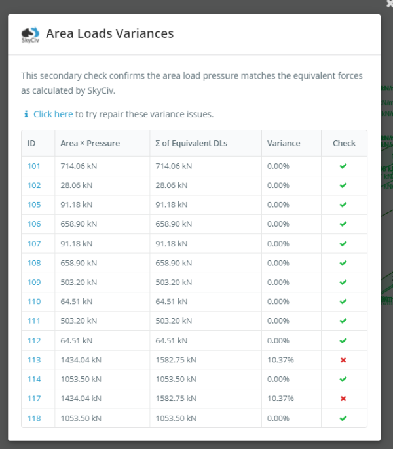Click the red X for ID 113

coord(343,360)
